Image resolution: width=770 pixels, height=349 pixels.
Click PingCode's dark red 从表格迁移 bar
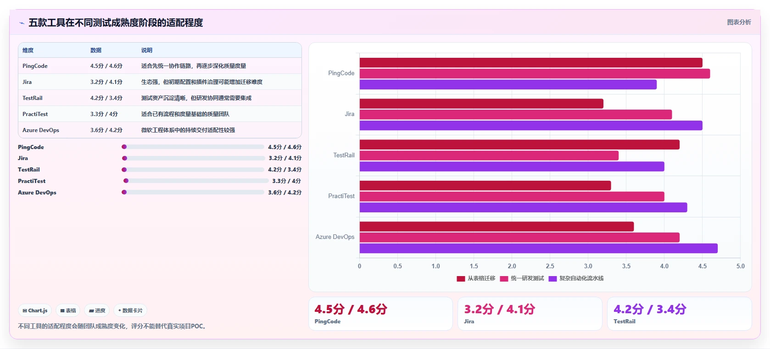[x=531, y=62]
